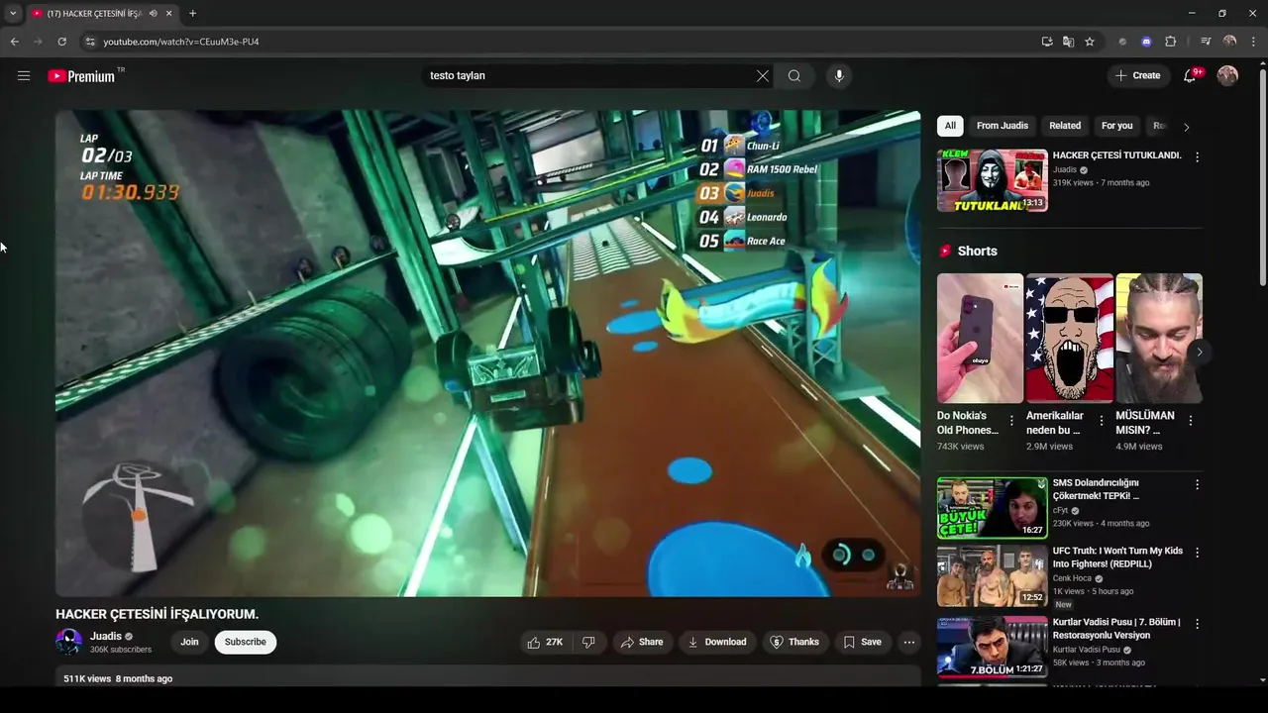
Task: Like the video showing 27K likes
Action: pos(547,642)
